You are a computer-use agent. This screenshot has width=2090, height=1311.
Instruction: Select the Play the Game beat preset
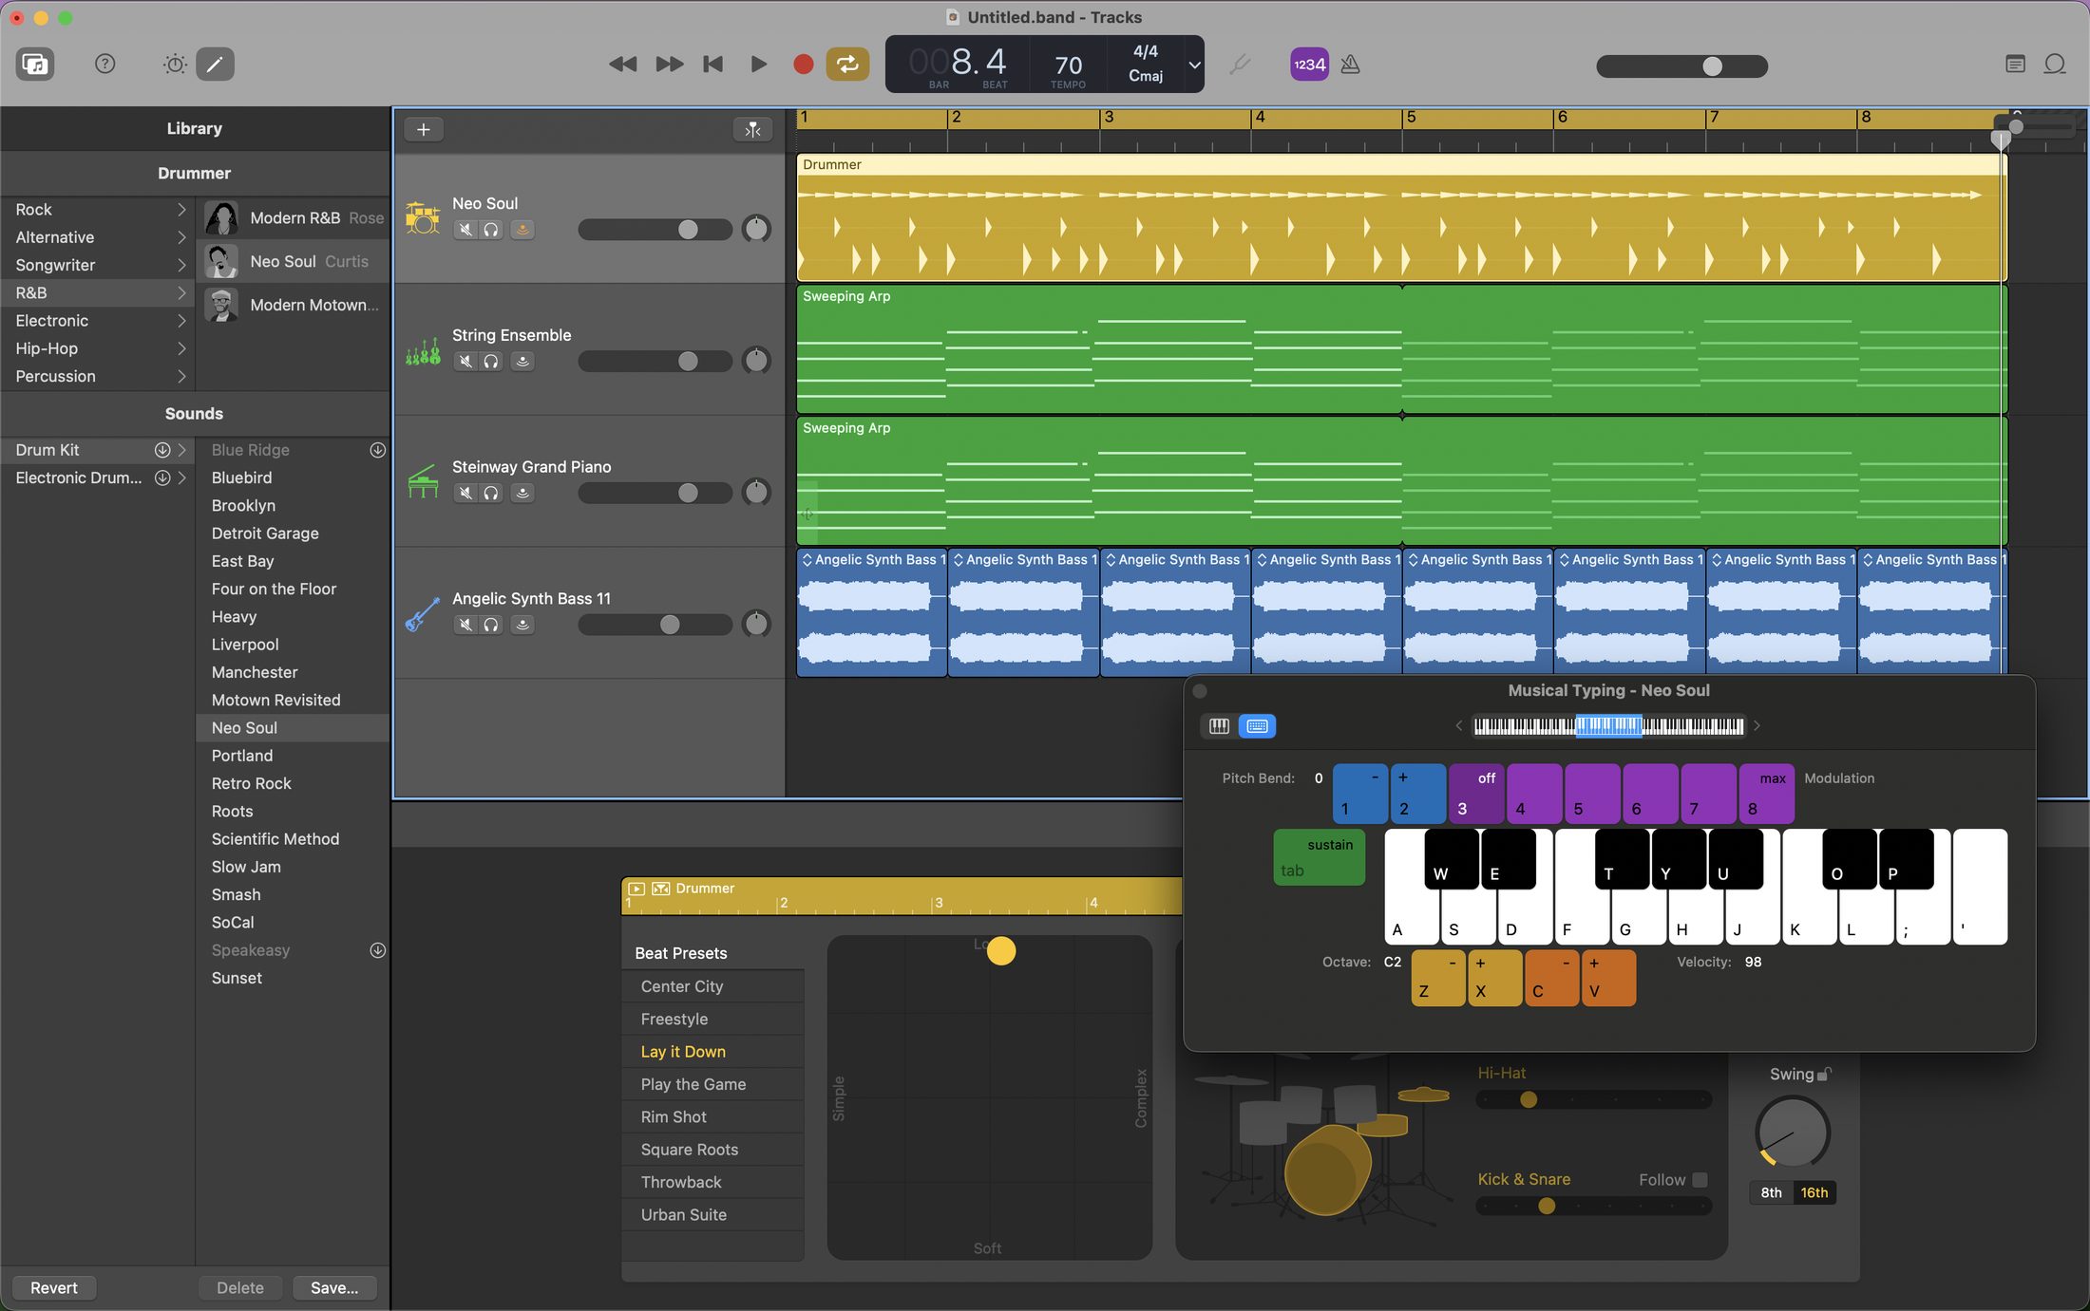click(x=712, y=1084)
